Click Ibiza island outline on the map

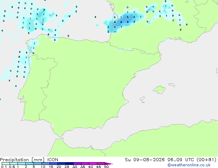142,99
